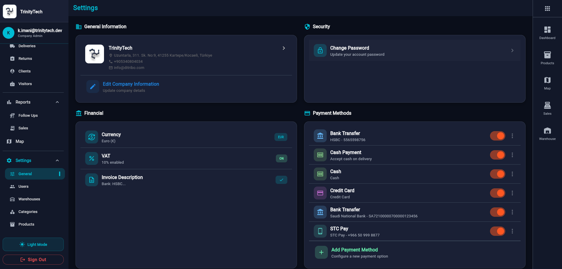Select Deliveries in the left sidebar
The height and width of the screenshot is (269, 562).
pyautogui.click(x=27, y=46)
